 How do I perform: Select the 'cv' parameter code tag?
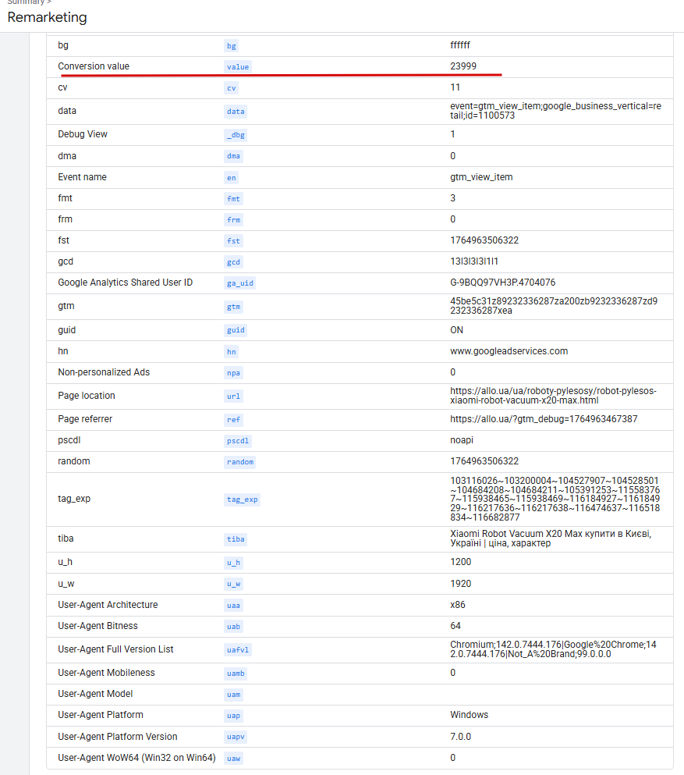(x=231, y=88)
